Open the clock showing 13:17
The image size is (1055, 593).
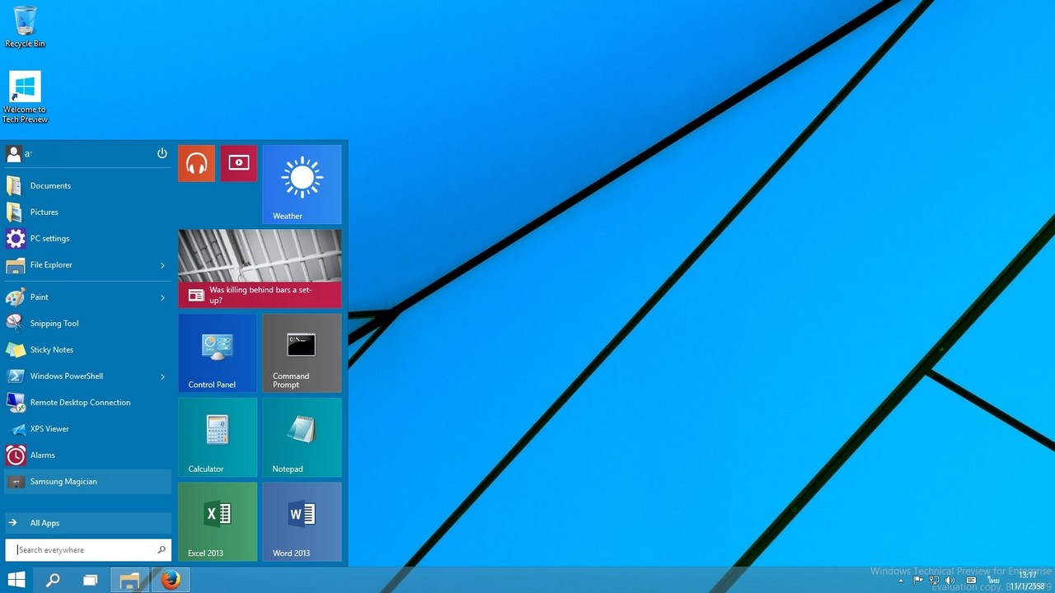pos(1028,581)
